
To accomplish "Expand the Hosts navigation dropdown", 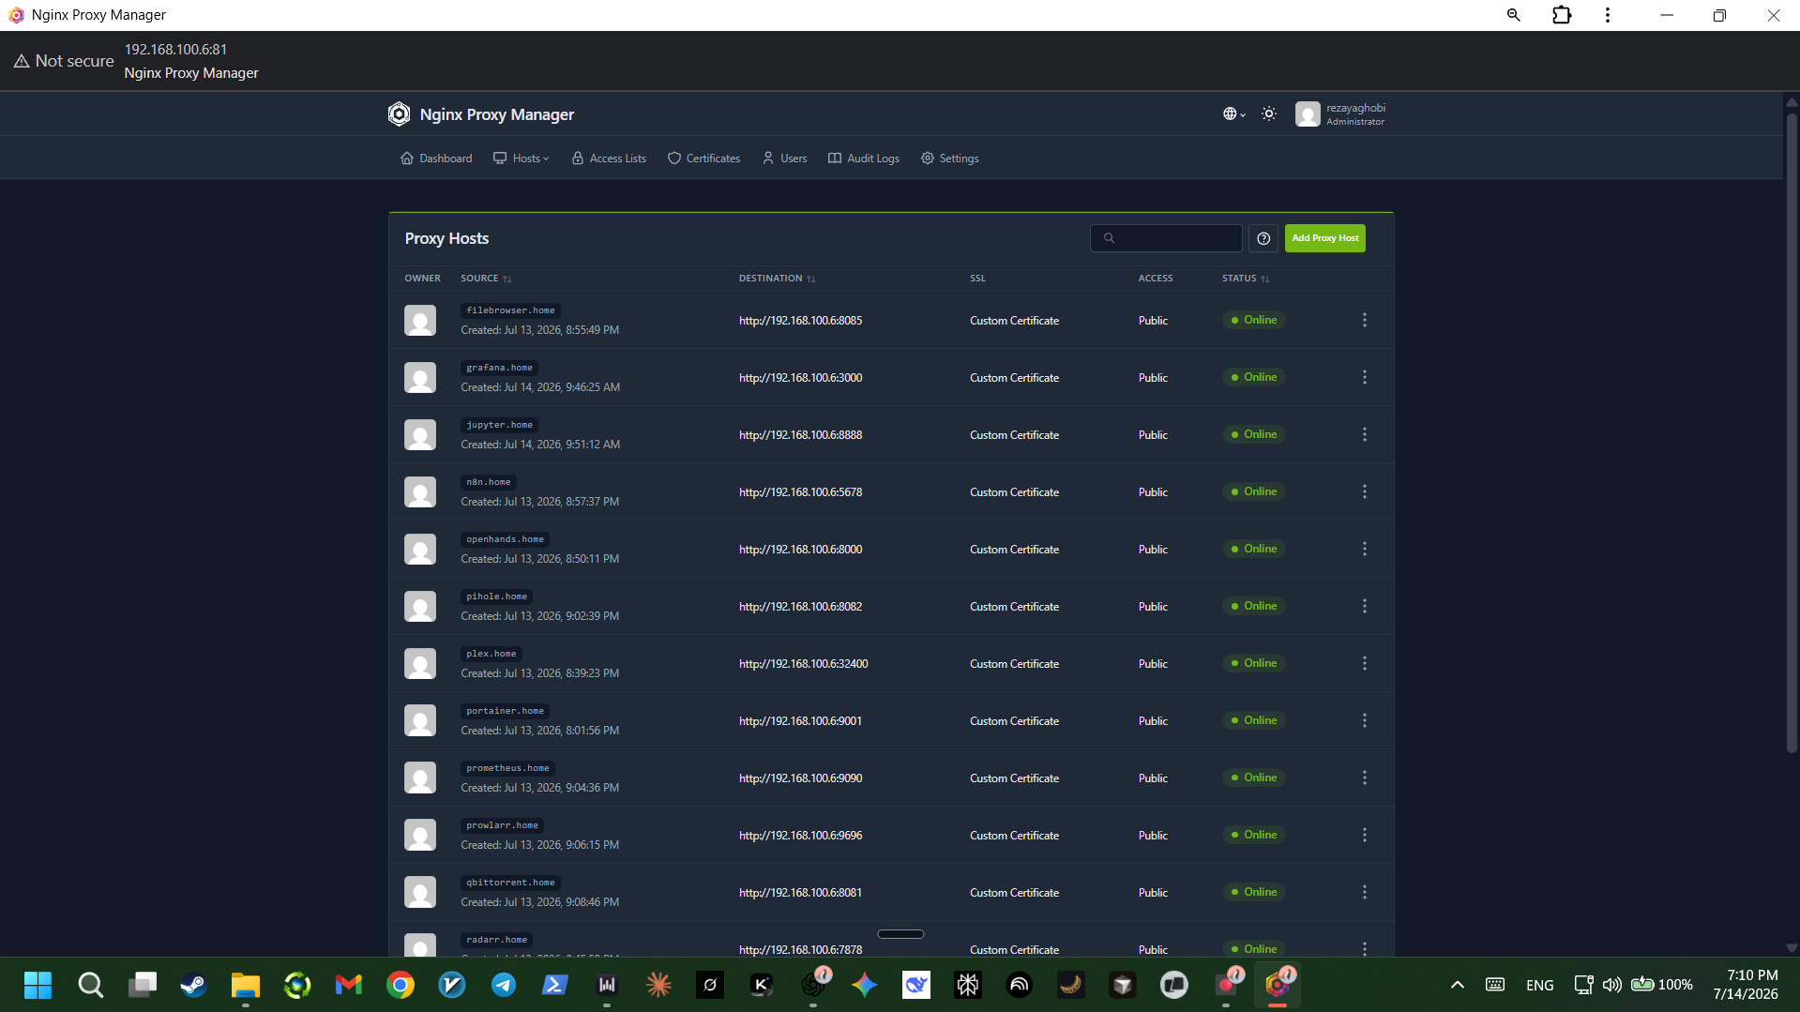I will (x=522, y=159).
